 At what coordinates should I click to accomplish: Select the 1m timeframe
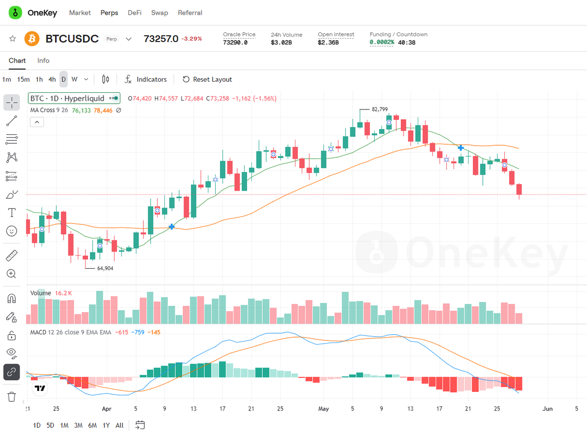click(x=7, y=79)
